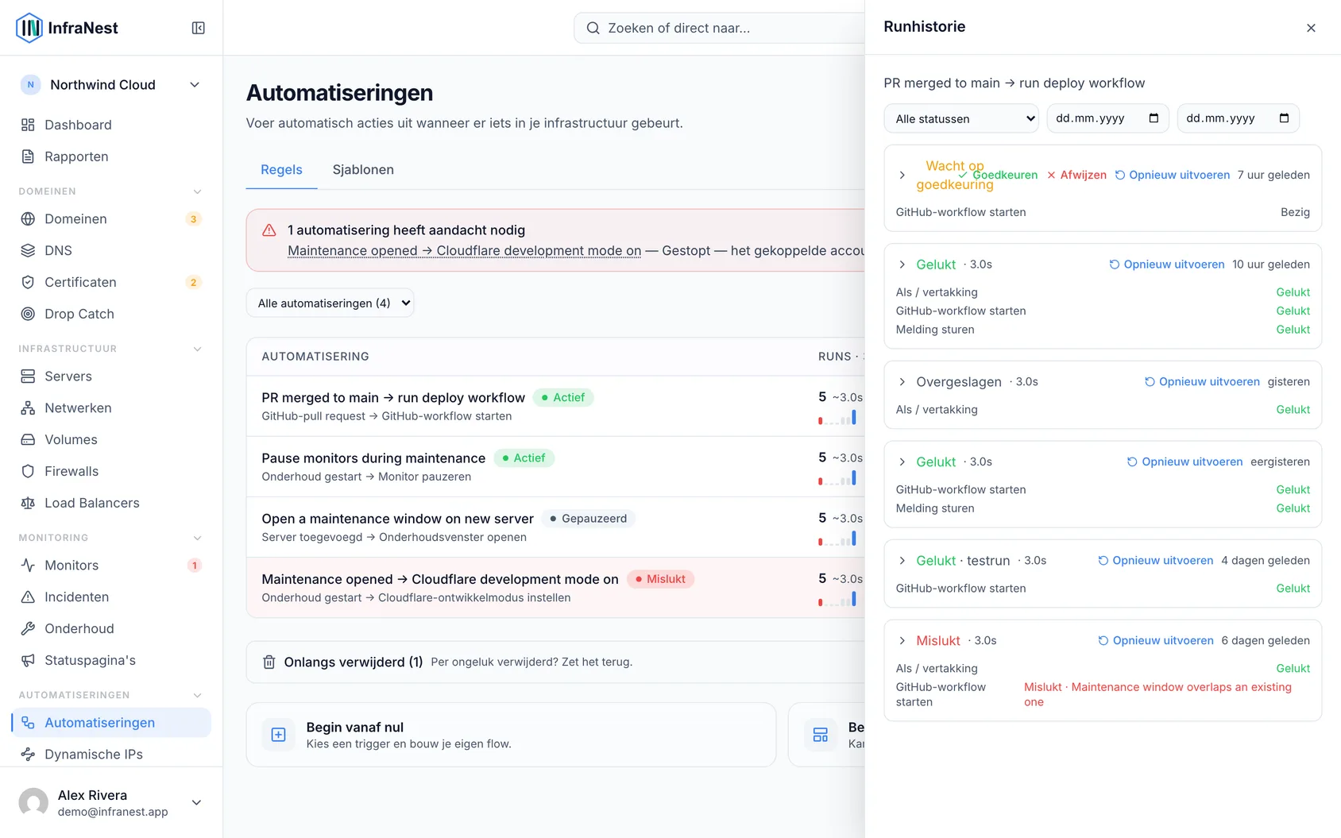Click the warning triangle in the alert banner
1341x838 pixels.
pyautogui.click(x=269, y=230)
